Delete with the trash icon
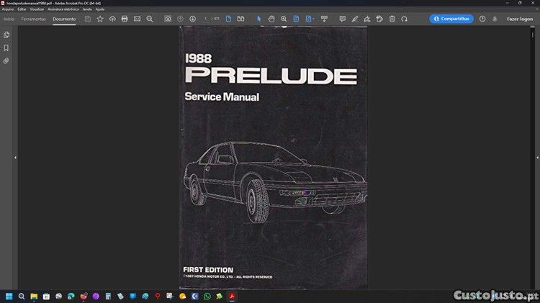Image resolution: width=540 pixels, height=303 pixels. [x=392, y=19]
